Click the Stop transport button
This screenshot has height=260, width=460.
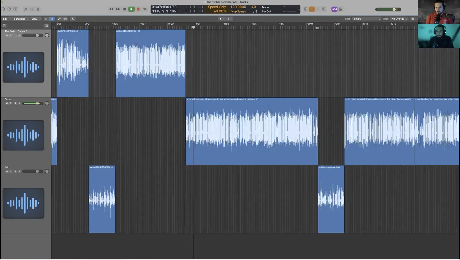click(124, 9)
